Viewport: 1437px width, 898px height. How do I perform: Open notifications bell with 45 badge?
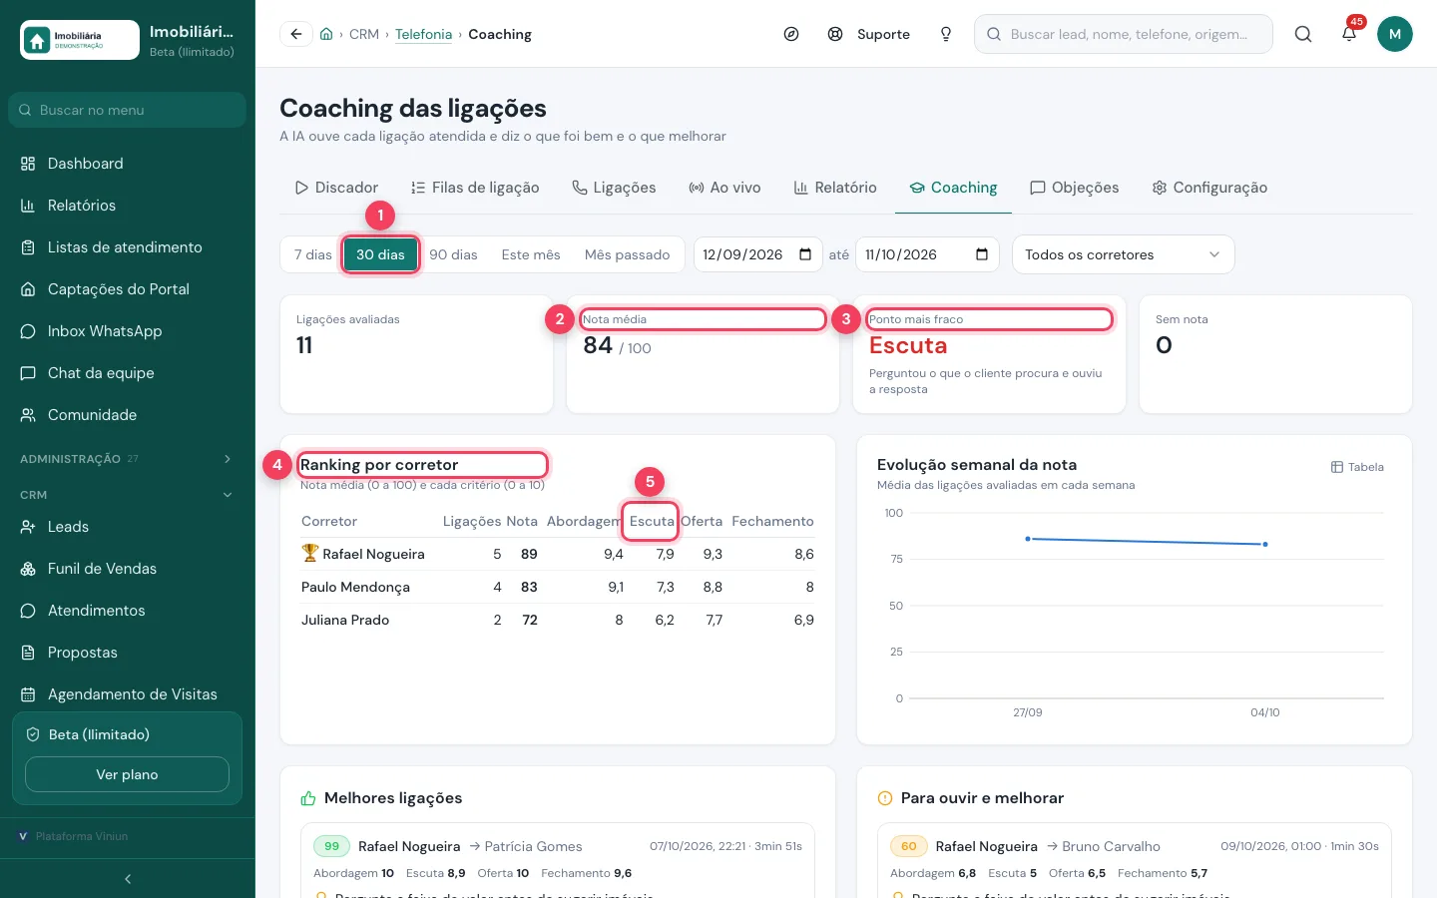click(x=1349, y=34)
